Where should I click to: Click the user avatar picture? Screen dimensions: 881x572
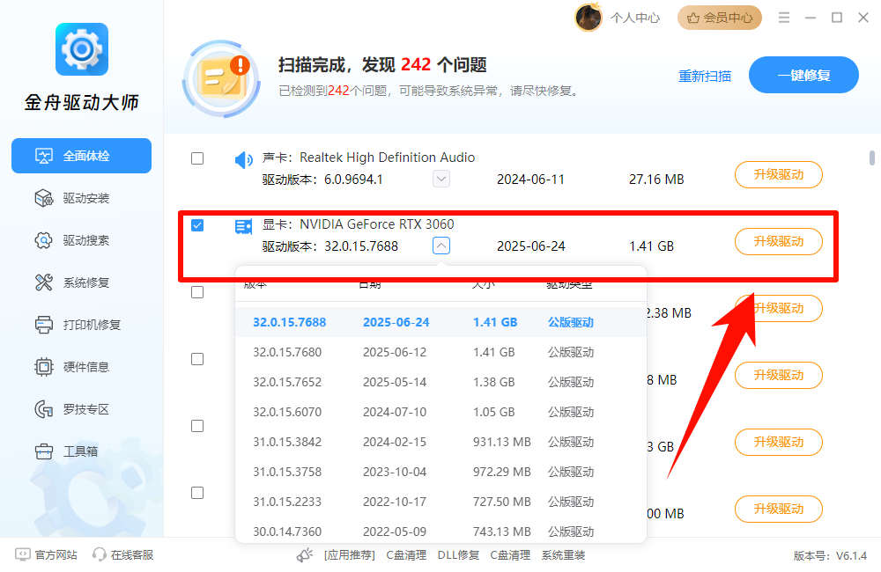589,18
